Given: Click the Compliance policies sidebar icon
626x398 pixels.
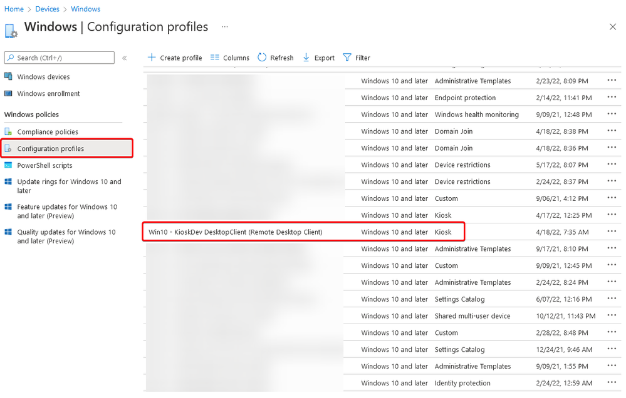Looking at the screenshot, I should [x=8, y=131].
